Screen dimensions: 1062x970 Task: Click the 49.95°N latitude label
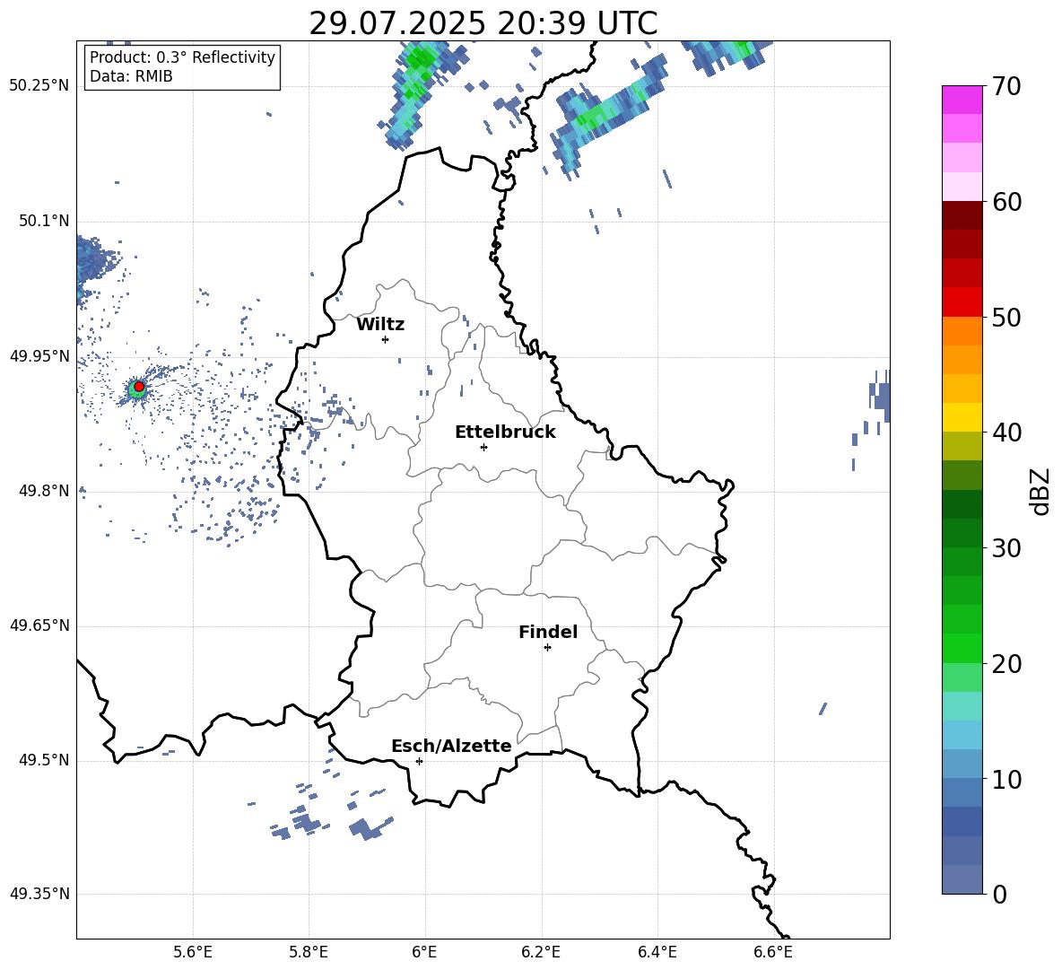(x=39, y=356)
